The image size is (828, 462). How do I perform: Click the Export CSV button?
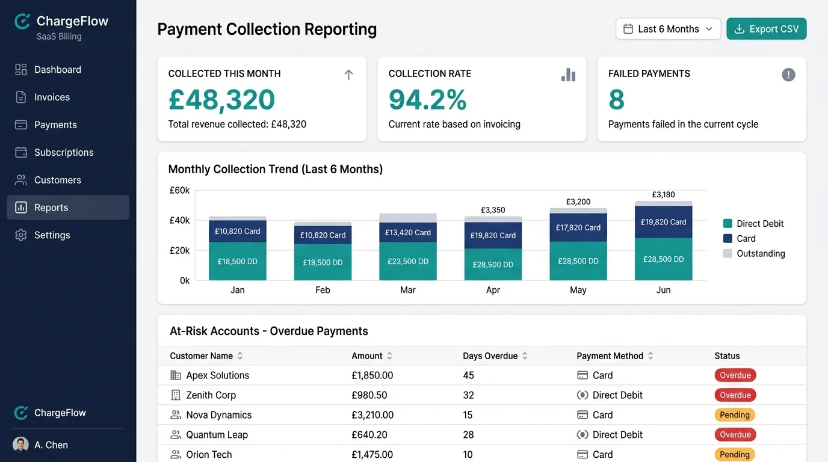[x=767, y=28]
